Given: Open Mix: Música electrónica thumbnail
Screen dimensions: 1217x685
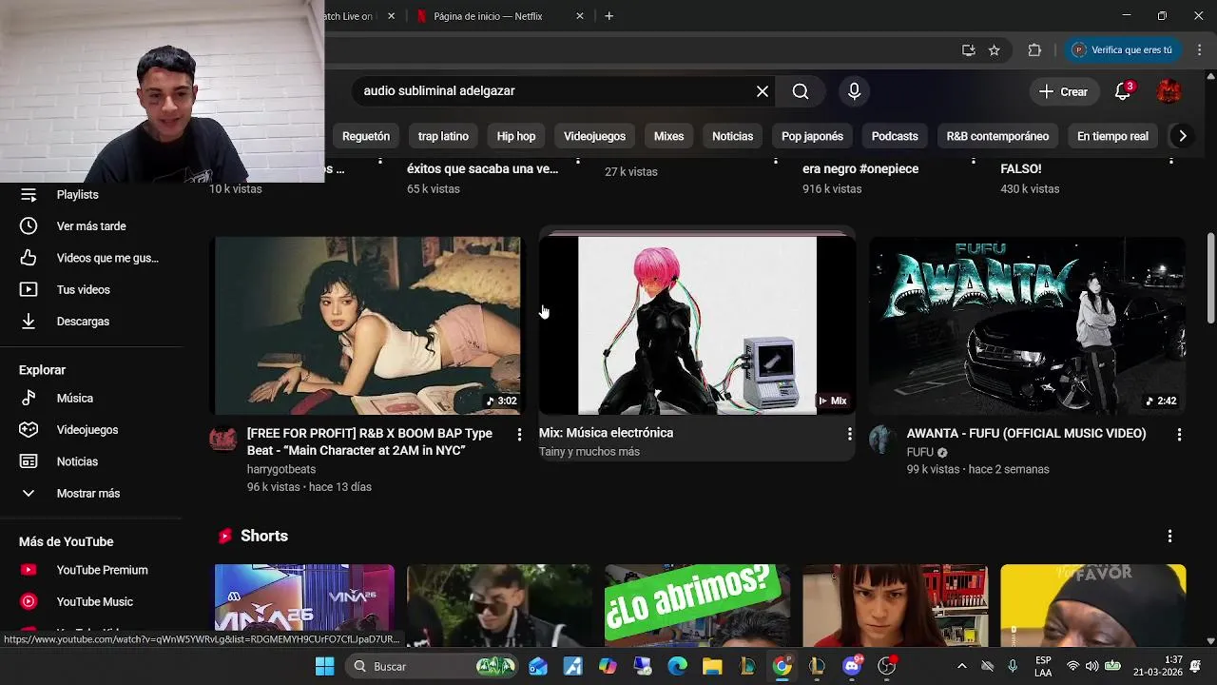Looking at the screenshot, I should [697, 325].
